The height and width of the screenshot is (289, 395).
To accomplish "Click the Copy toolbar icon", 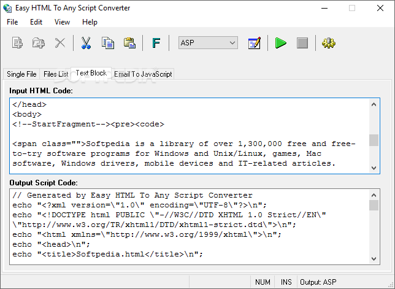I will (108, 43).
